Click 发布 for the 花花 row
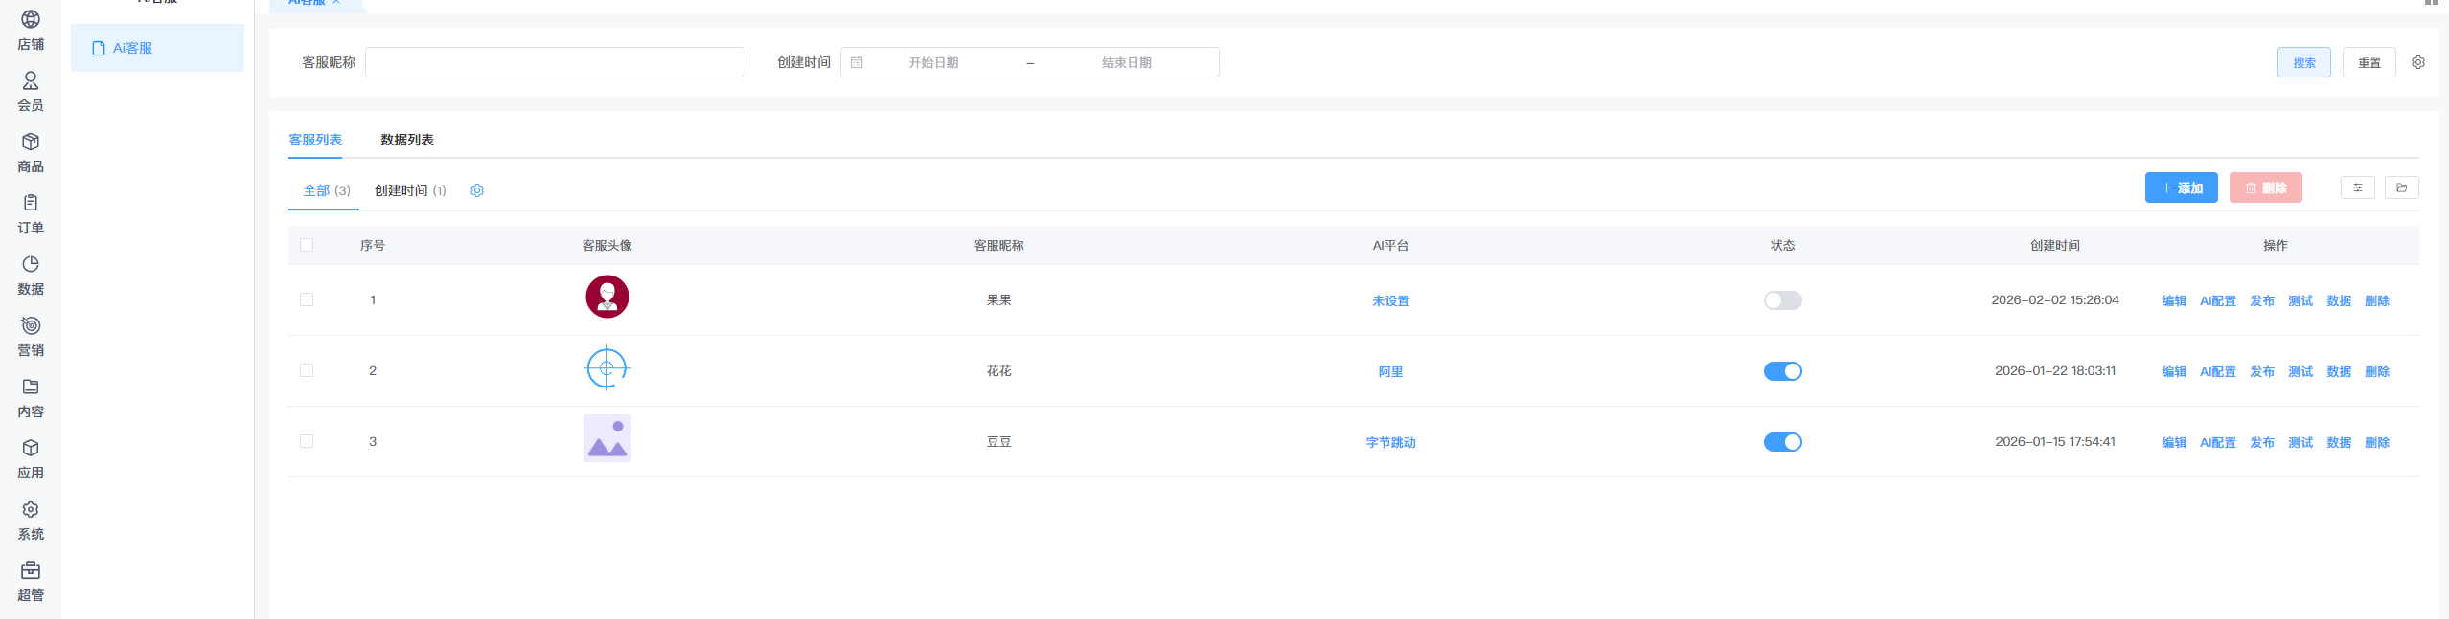 pos(2262,371)
